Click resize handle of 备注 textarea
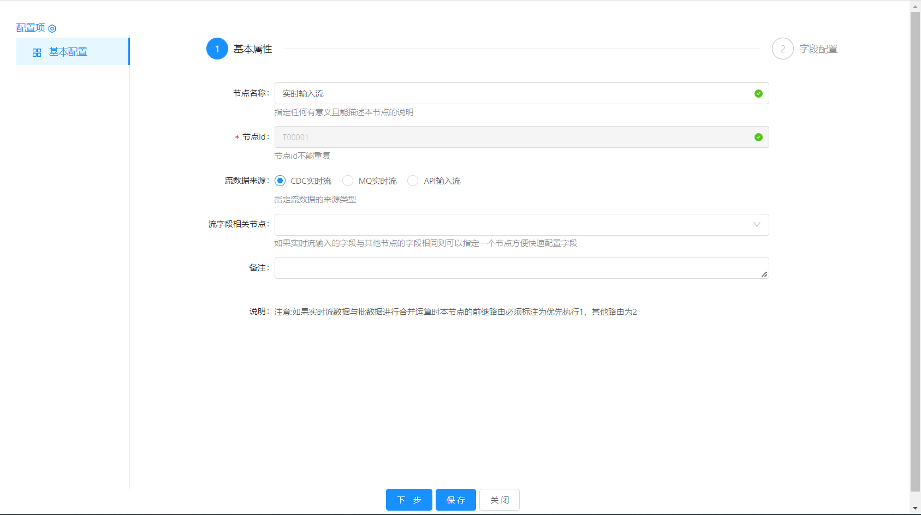Screen dimensions: 921x515 764,274
